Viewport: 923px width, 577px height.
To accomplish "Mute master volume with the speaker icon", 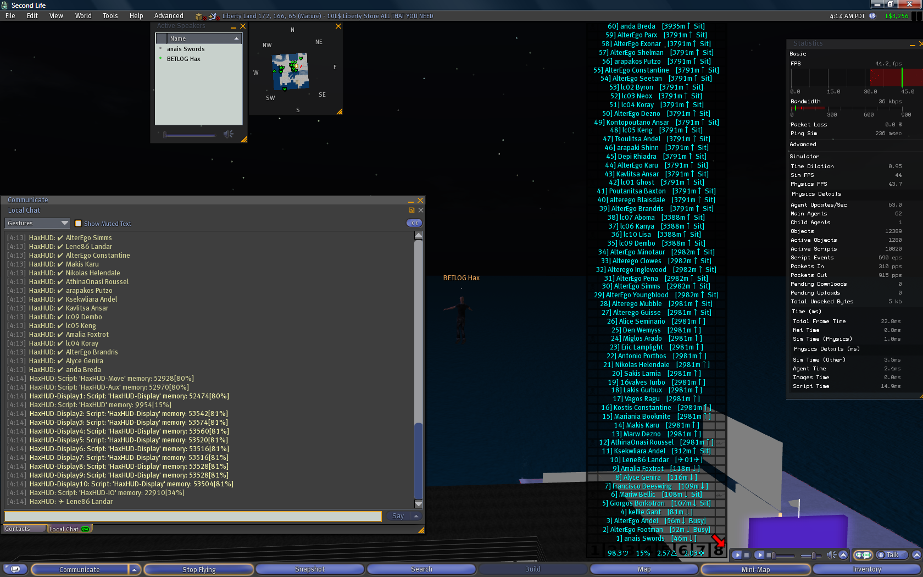I will pyautogui.click(x=831, y=555).
